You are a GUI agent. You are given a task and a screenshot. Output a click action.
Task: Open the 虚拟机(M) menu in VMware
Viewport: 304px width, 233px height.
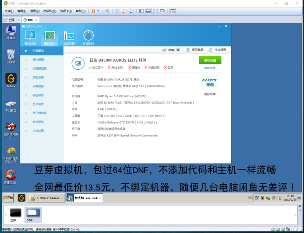(x=50, y=11)
